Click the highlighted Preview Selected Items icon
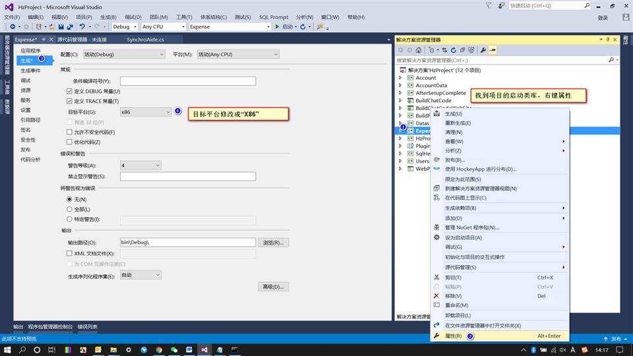Image resolution: width=633 pixels, height=356 pixels. [x=493, y=50]
